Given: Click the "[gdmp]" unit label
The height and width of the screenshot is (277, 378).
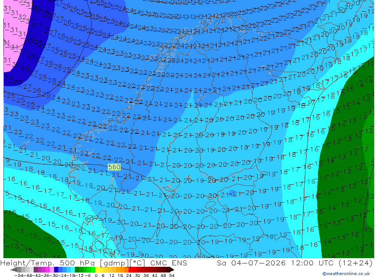Looking at the screenshot, I should [114, 263].
